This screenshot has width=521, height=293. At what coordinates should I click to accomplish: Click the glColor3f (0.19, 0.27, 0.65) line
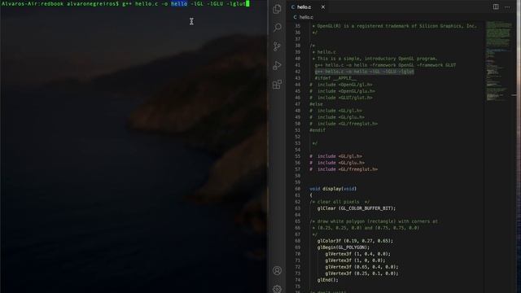click(x=355, y=241)
